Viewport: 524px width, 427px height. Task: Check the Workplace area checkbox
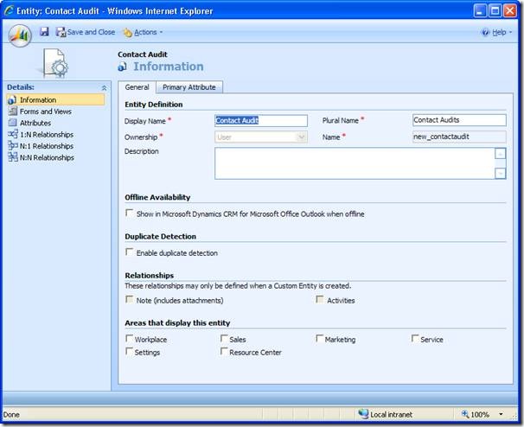pyautogui.click(x=130, y=339)
